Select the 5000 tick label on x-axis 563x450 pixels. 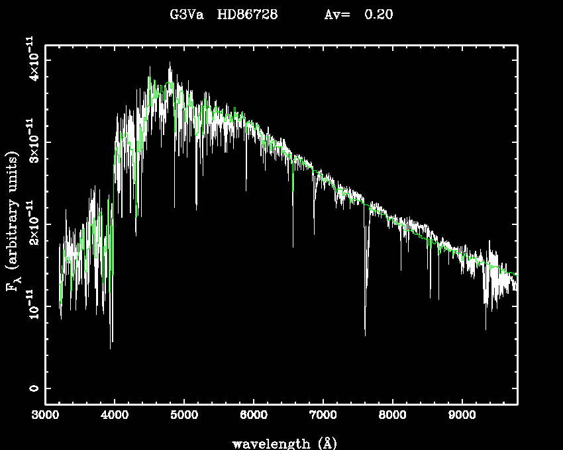(184, 417)
